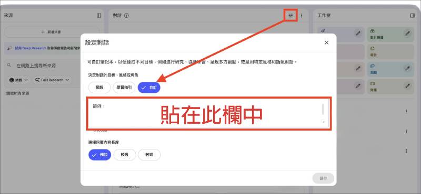The width and height of the screenshot is (421, 194).
Task: Select the 自訂 style chip
Action: coord(149,88)
